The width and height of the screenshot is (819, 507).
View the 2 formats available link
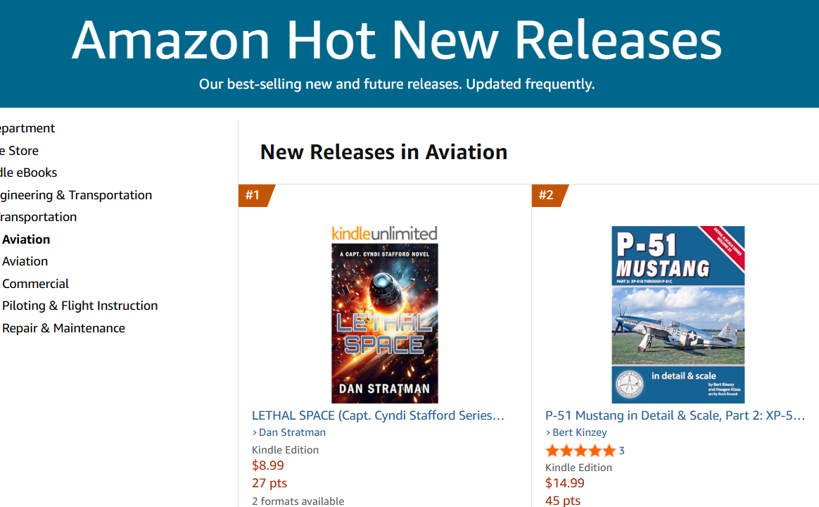point(298,501)
